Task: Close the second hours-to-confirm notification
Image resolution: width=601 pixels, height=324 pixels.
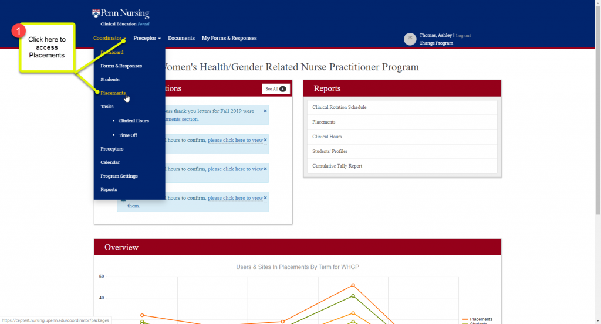Action: point(265,140)
